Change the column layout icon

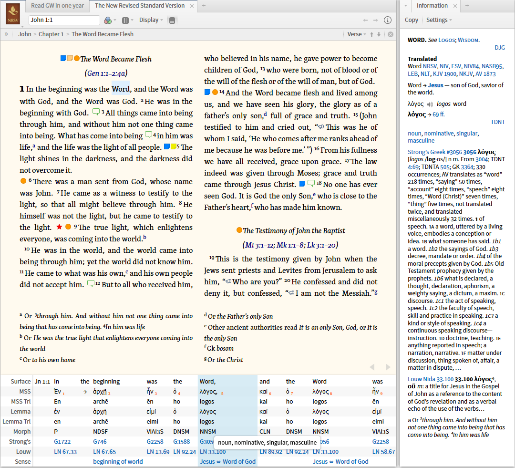[x=125, y=21]
